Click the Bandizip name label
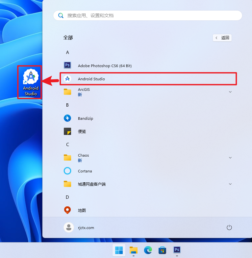The width and height of the screenshot is (252, 258). click(x=86, y=118)
